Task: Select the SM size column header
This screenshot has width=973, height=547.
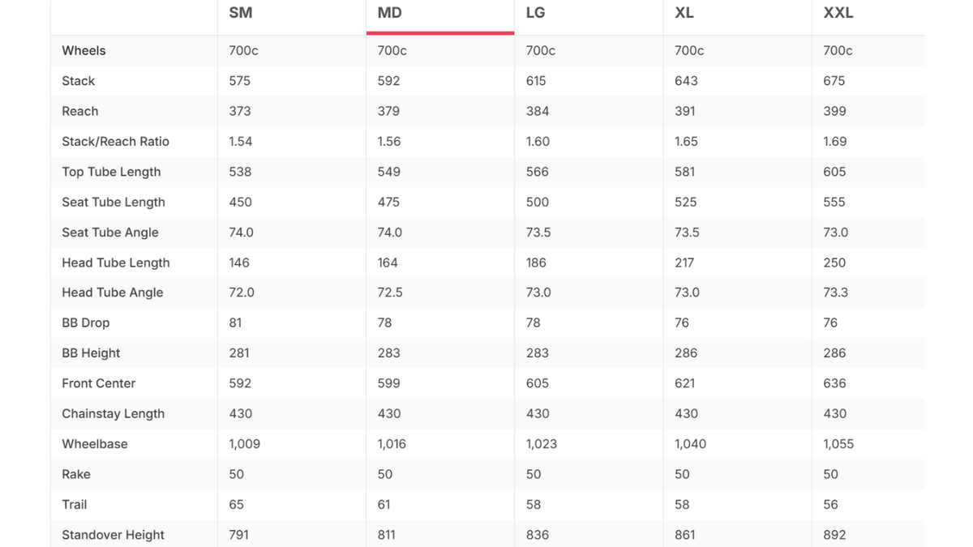Action: 241,13
